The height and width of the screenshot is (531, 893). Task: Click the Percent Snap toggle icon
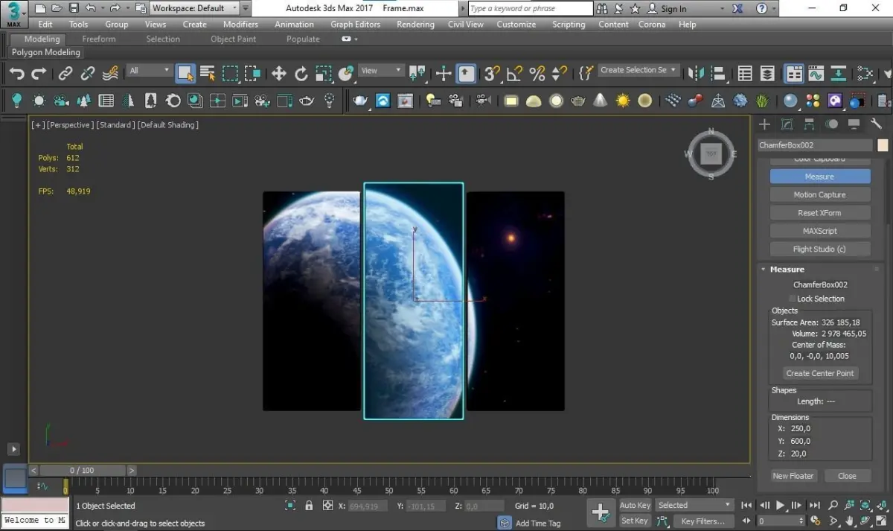click(537, 73)
